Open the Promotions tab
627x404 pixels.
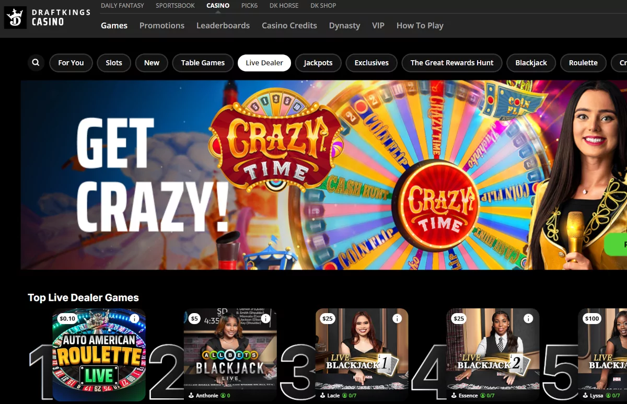[162, 25]
